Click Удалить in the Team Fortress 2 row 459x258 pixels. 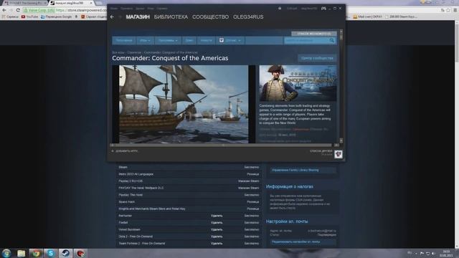[x=217, y=244]
